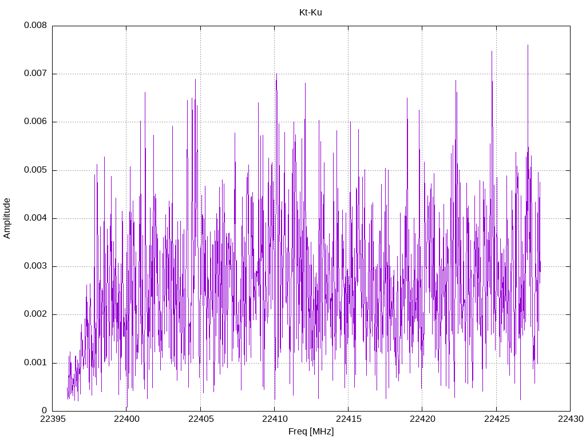Image resolution: width=586 pixels, height=439 pixels.
Task: Click the x-axis tick label 22425
Action: pyautogui.click(x=496, y=419)
